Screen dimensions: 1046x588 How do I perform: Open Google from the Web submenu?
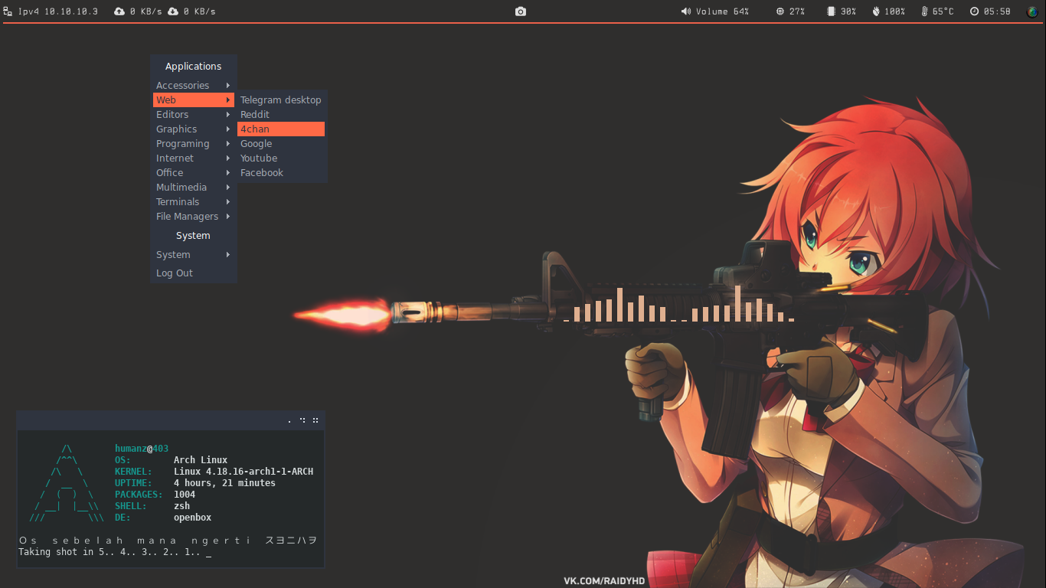pos(281,143)
